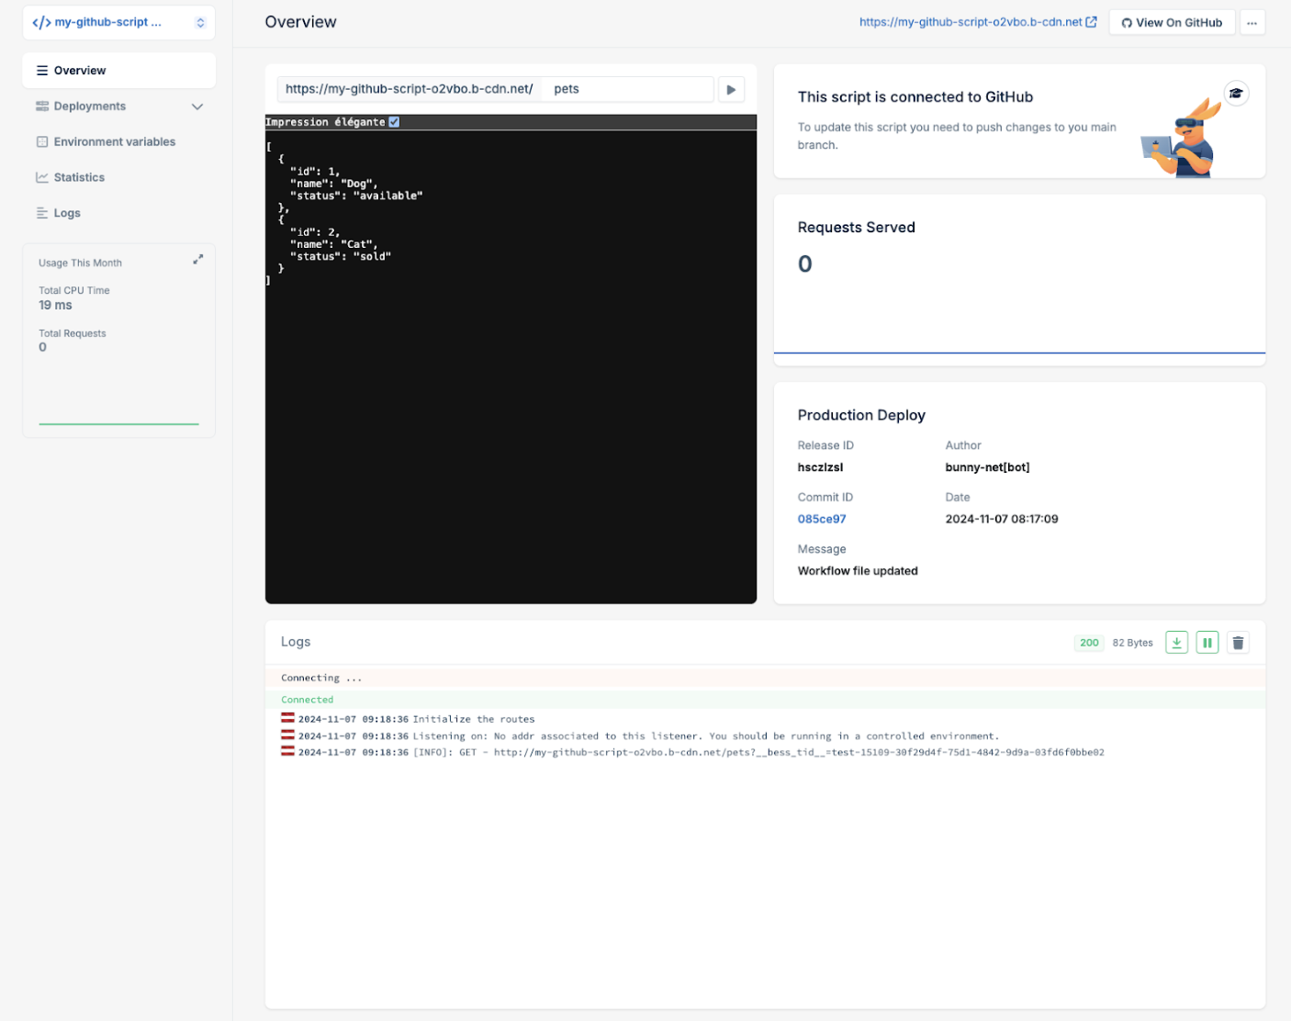Screen dimensions: 1291x1021
Task: Click the 200 status badge
Action: pos(1089,643)
